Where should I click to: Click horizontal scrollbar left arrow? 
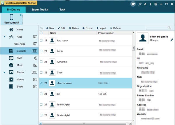click(41, 123)
